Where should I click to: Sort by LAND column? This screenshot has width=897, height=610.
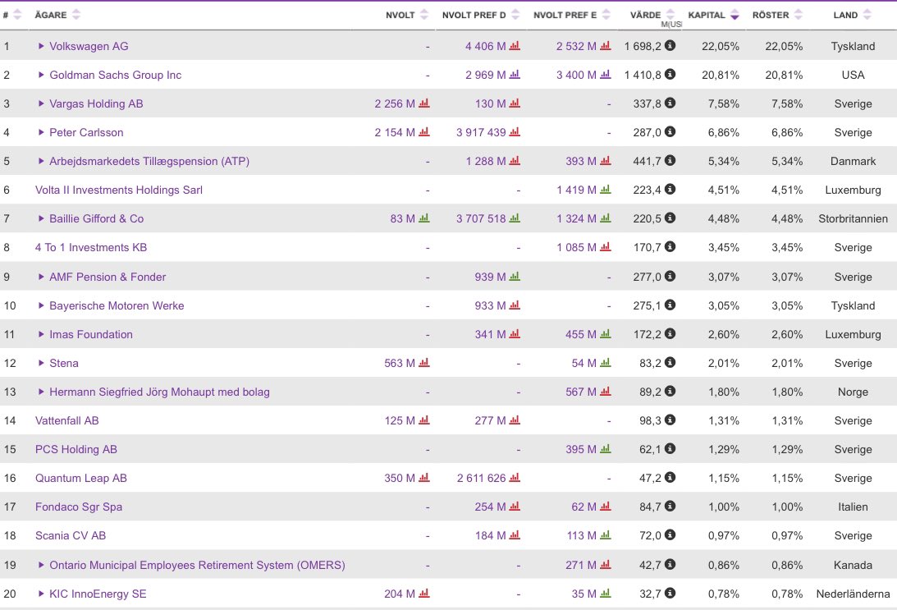(853, 15)
